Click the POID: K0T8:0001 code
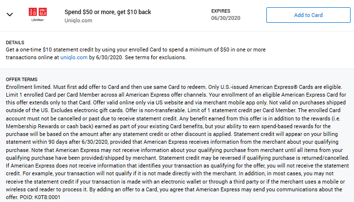This screenshot has width=354, height=202. tap(40, 197)
